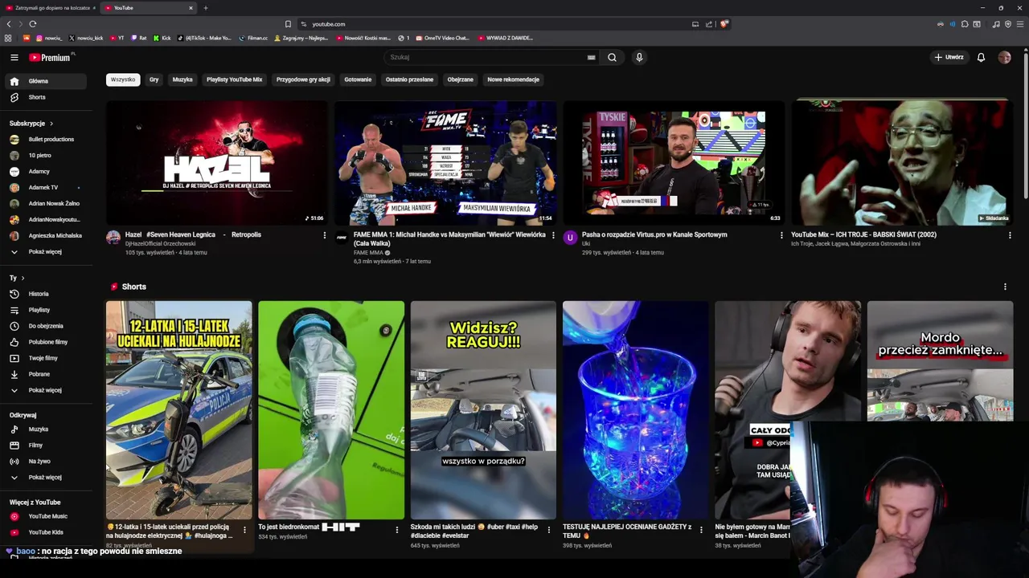The width and height of the screenshot is (1029, 578).
Task: Open the police scooter Short
Action: (178, 410)
